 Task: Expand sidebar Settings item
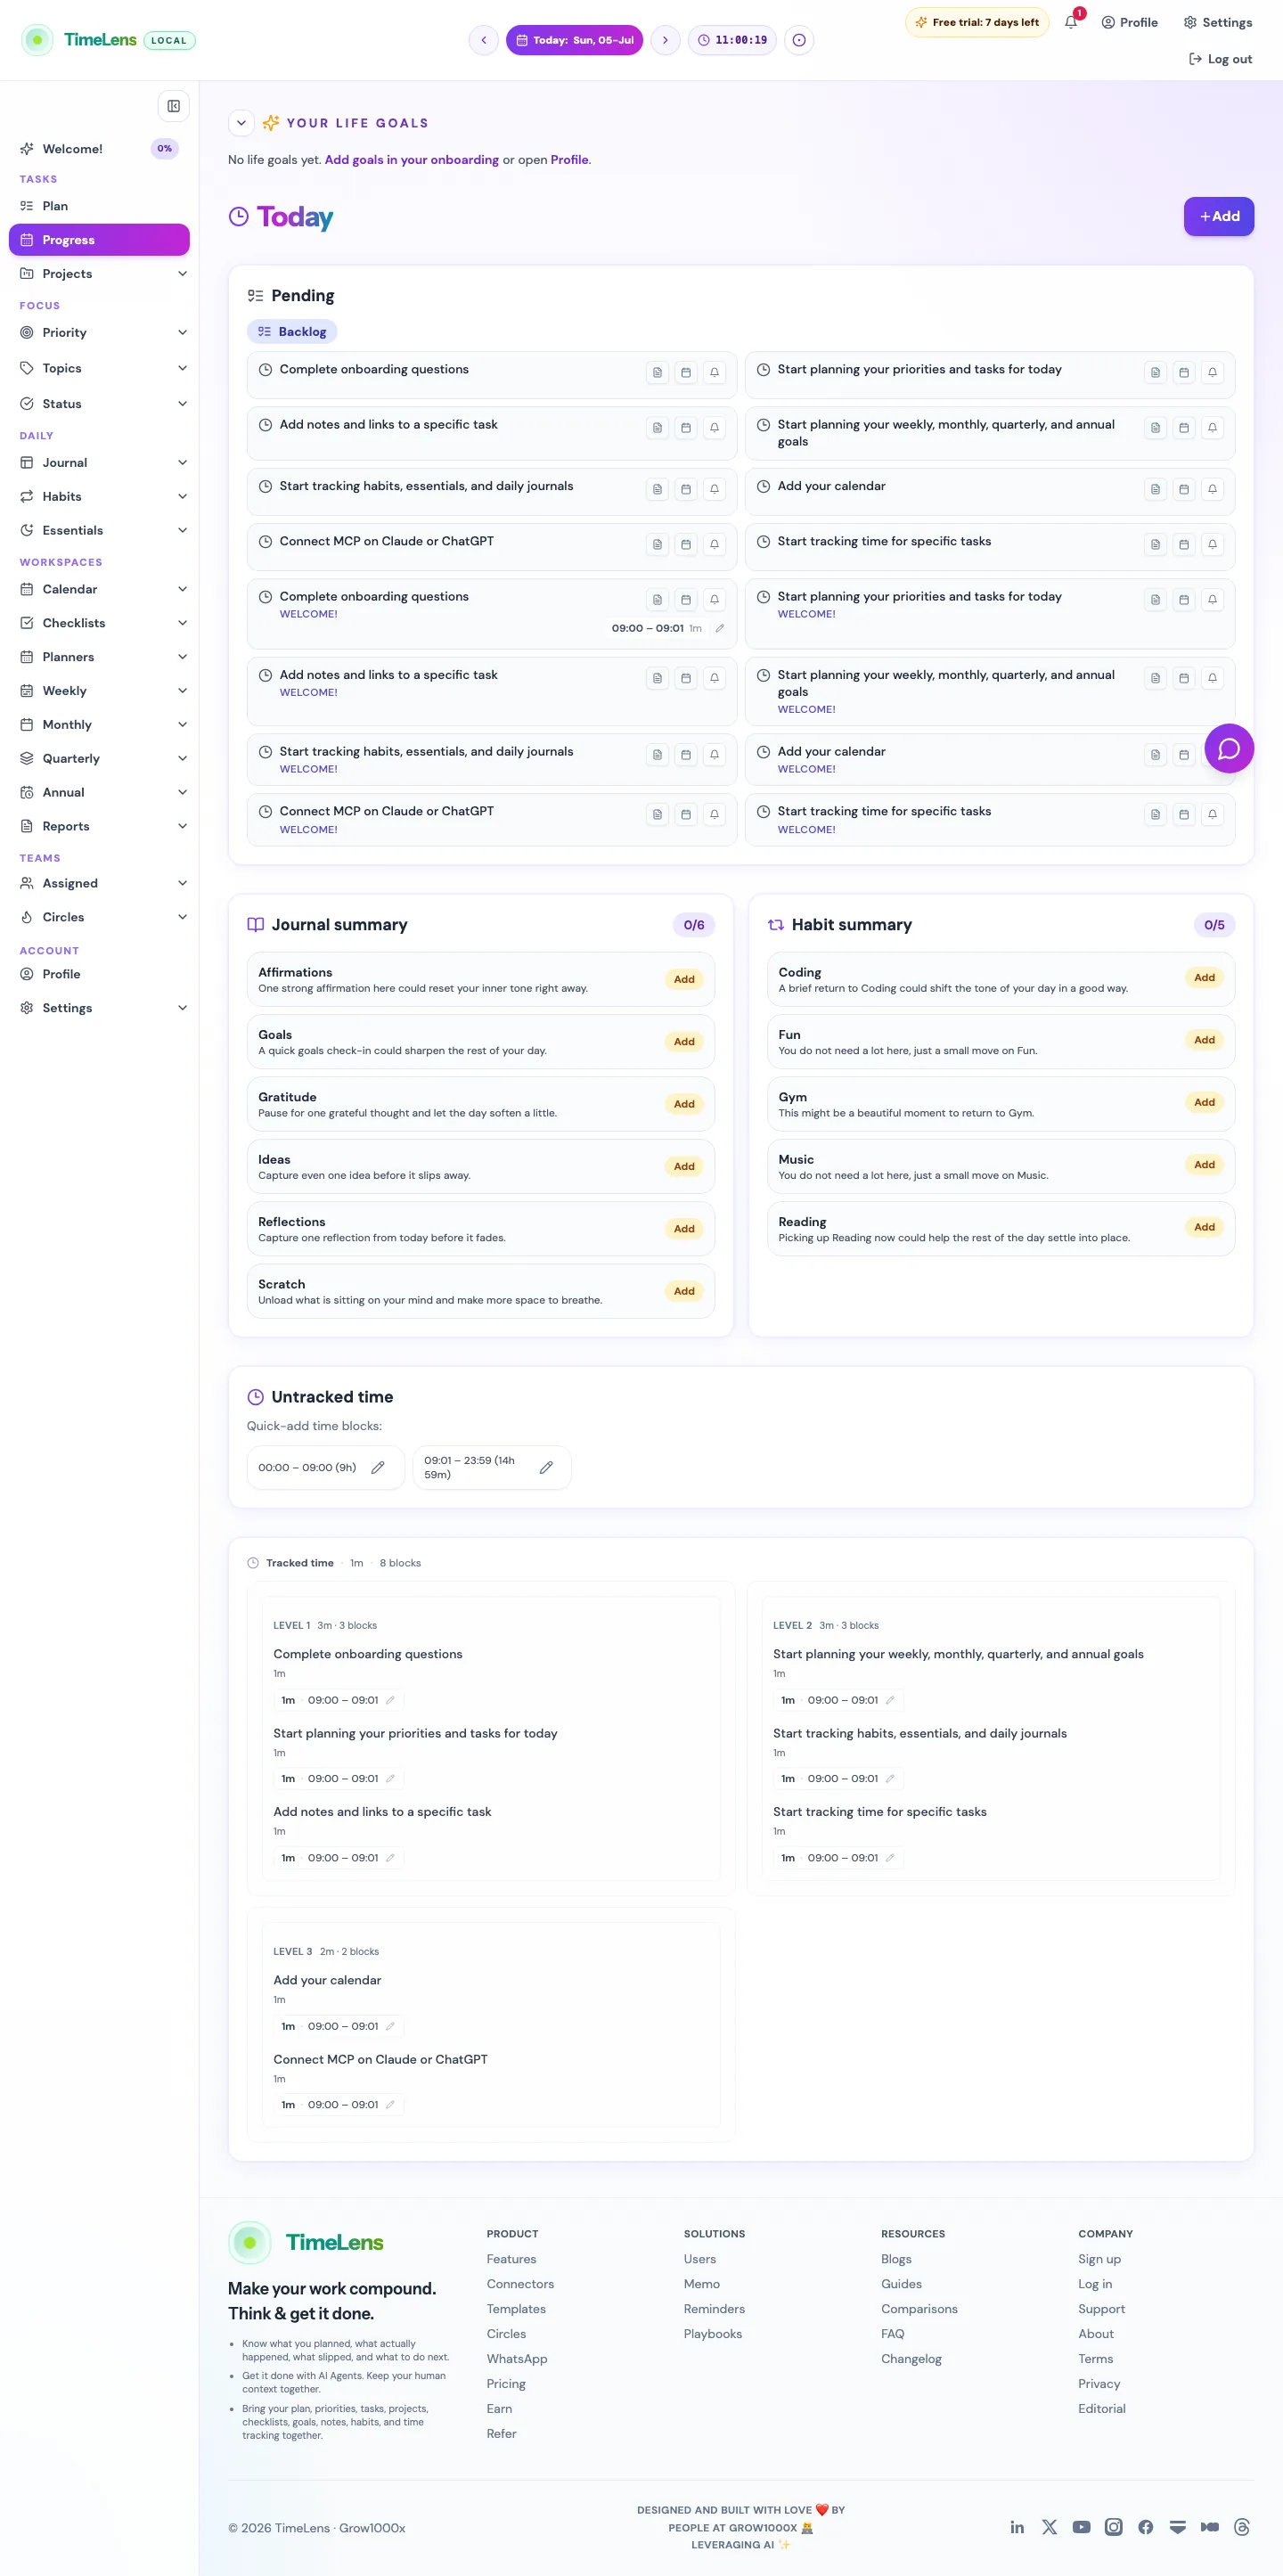point(182,1008)
